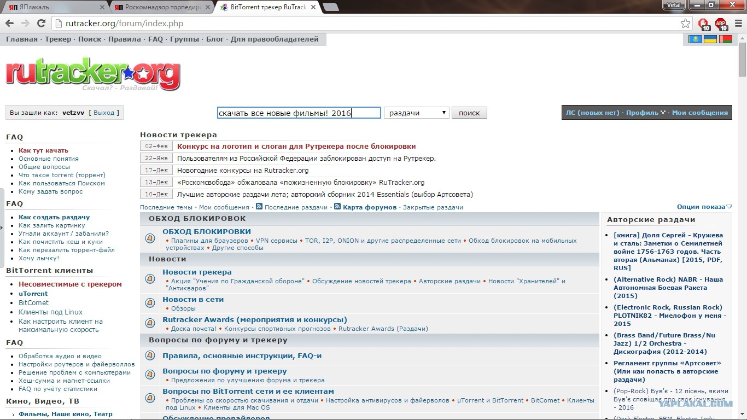This screenshot has height=420, width=747.
Task: Close the Роскомнадзор browser tab
Action: coord(207,8)
